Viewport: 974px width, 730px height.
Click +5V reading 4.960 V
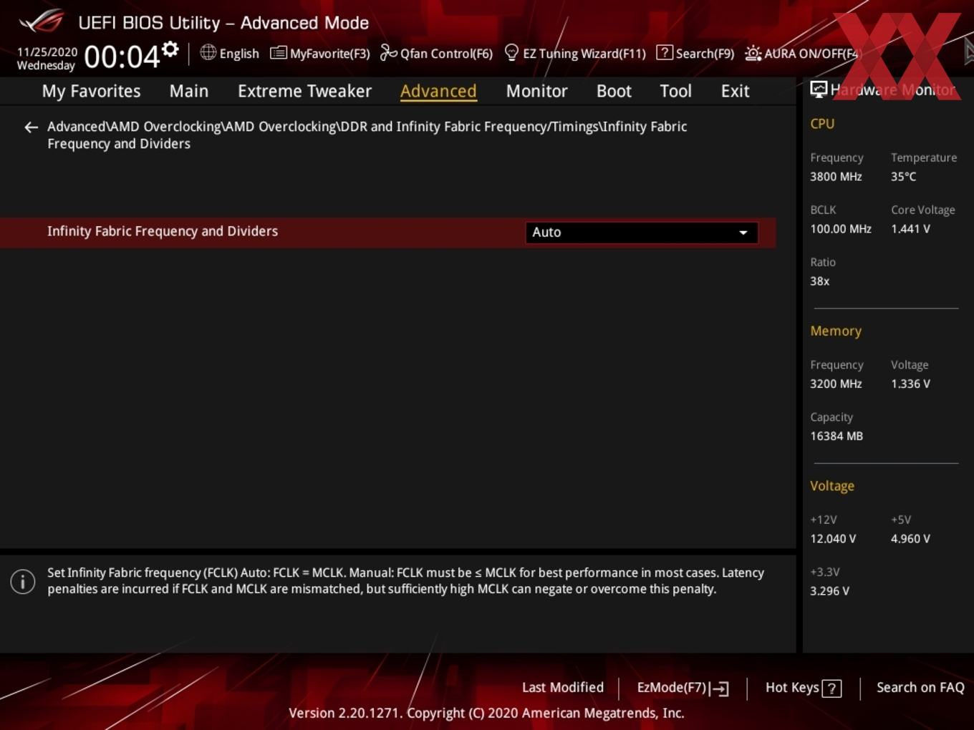pos(910,539)
